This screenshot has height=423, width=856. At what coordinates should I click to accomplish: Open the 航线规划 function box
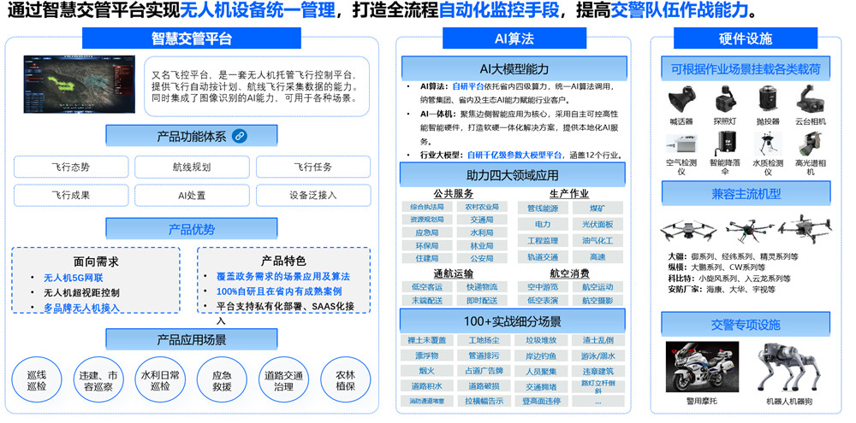(x=192, y=167)
